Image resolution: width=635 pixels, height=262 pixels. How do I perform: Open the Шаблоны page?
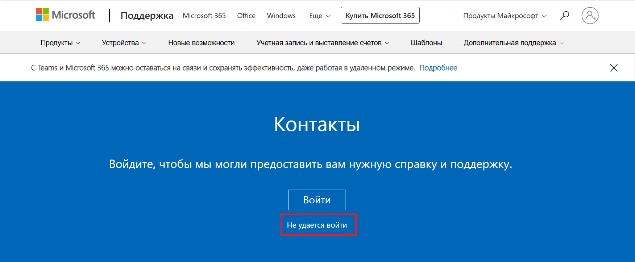426,43
